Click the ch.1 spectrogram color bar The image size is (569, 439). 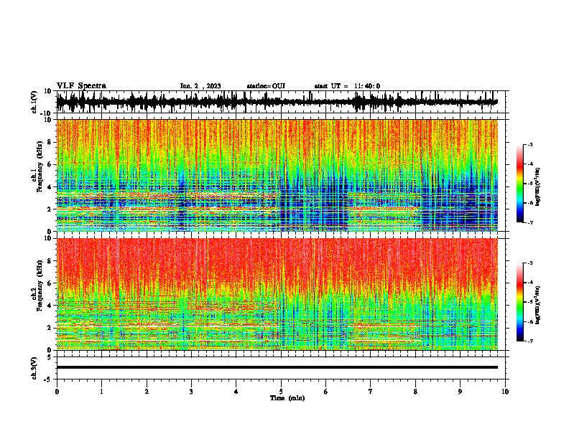tap(519, 184)
